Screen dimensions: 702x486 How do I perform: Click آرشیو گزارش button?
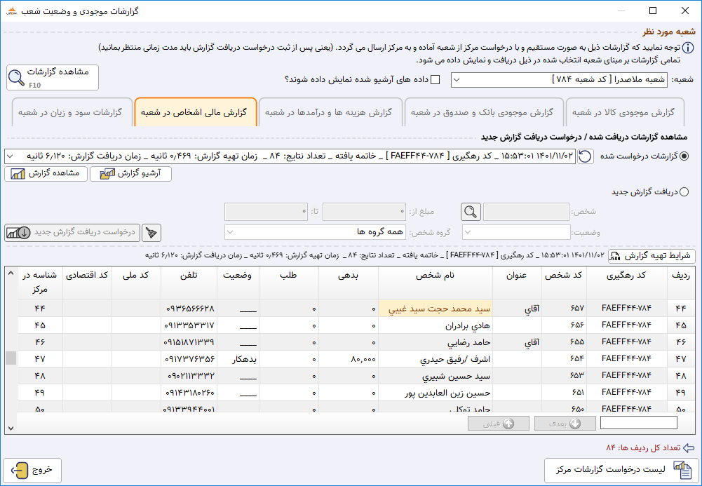pyautogui.click(x=130, y=174)
